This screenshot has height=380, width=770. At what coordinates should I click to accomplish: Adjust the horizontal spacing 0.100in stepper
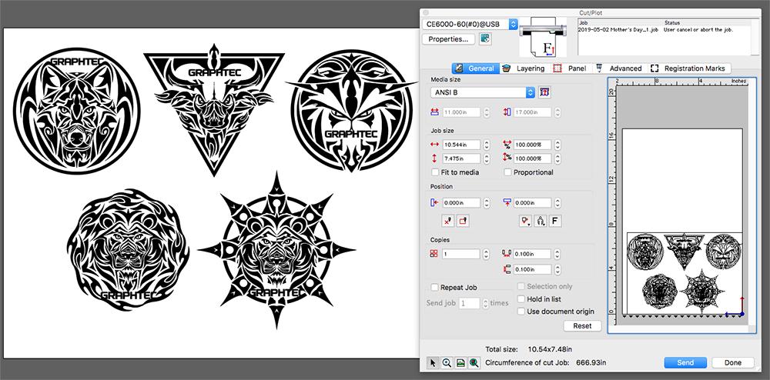pos(557,254)
